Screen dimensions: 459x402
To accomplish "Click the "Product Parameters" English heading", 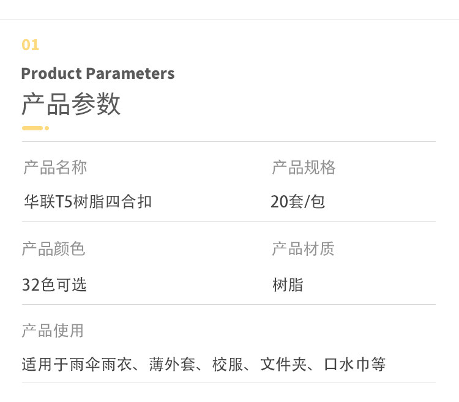I will click(x=98, y=74).
